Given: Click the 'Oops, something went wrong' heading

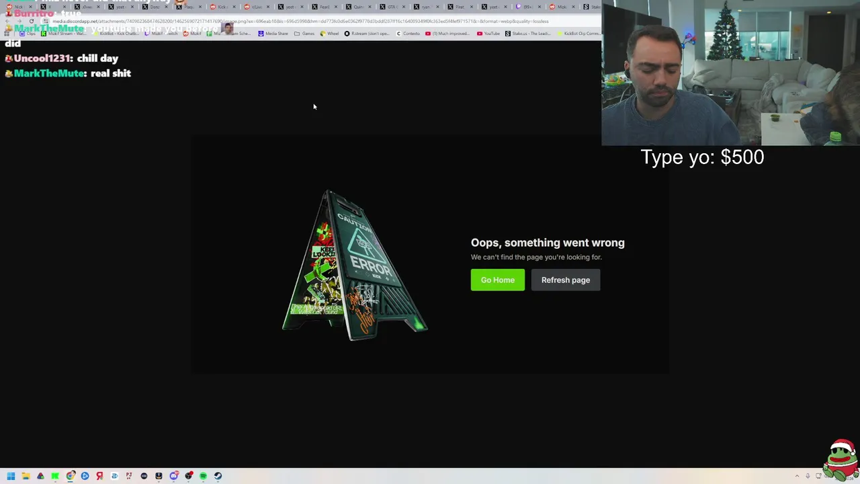Looking at the screenshot, I should (x=548, y=243).
